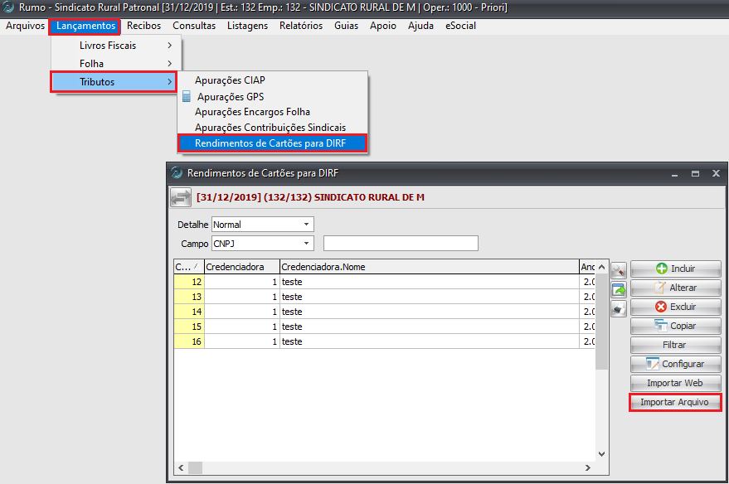Open the Arquivos menu
Screen dimensions: 729x484
pyautogui.click(x=25, y=26)
